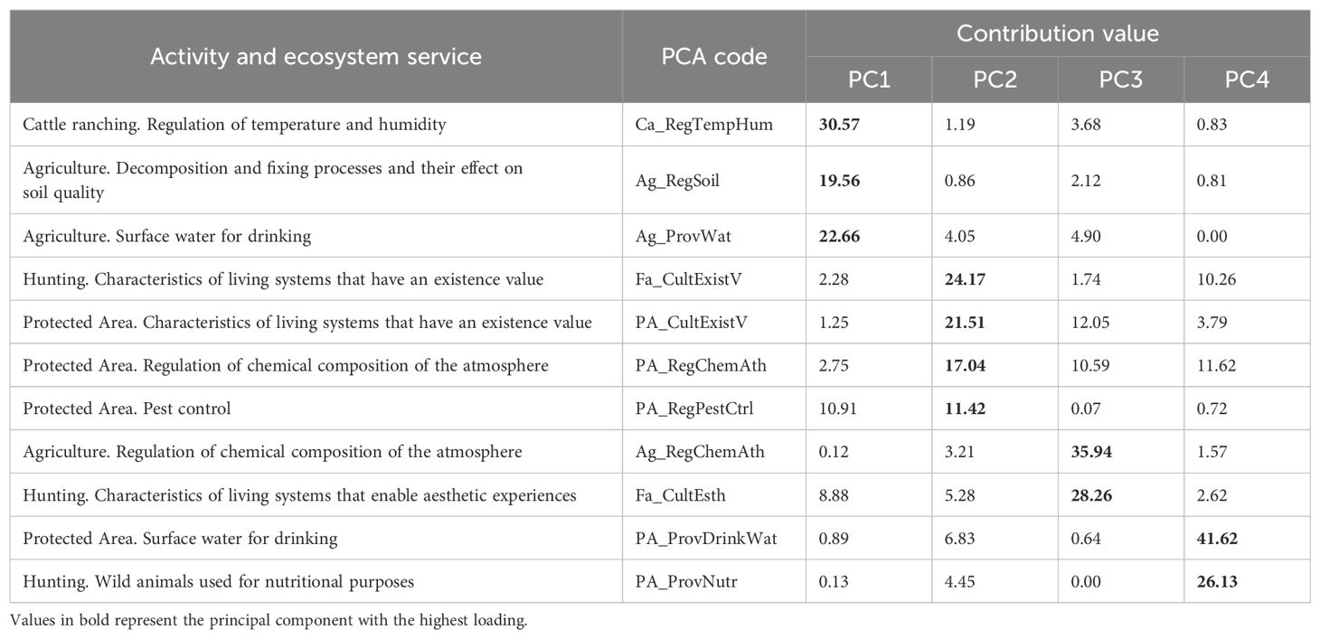1320x639 pixels.
Task: Click the PC1 column header
Action: pyautogui.click(x=869, y=80)
